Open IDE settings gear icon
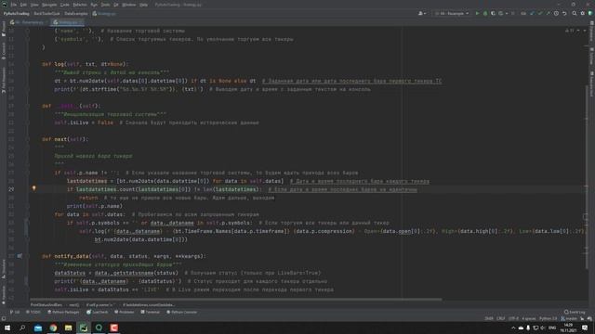The width and height of the screenshot is (595, 334). click(583, 13)
